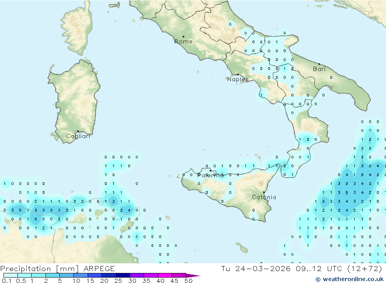Click the weatheronline.co.uk copyright link

click(350, 279)
